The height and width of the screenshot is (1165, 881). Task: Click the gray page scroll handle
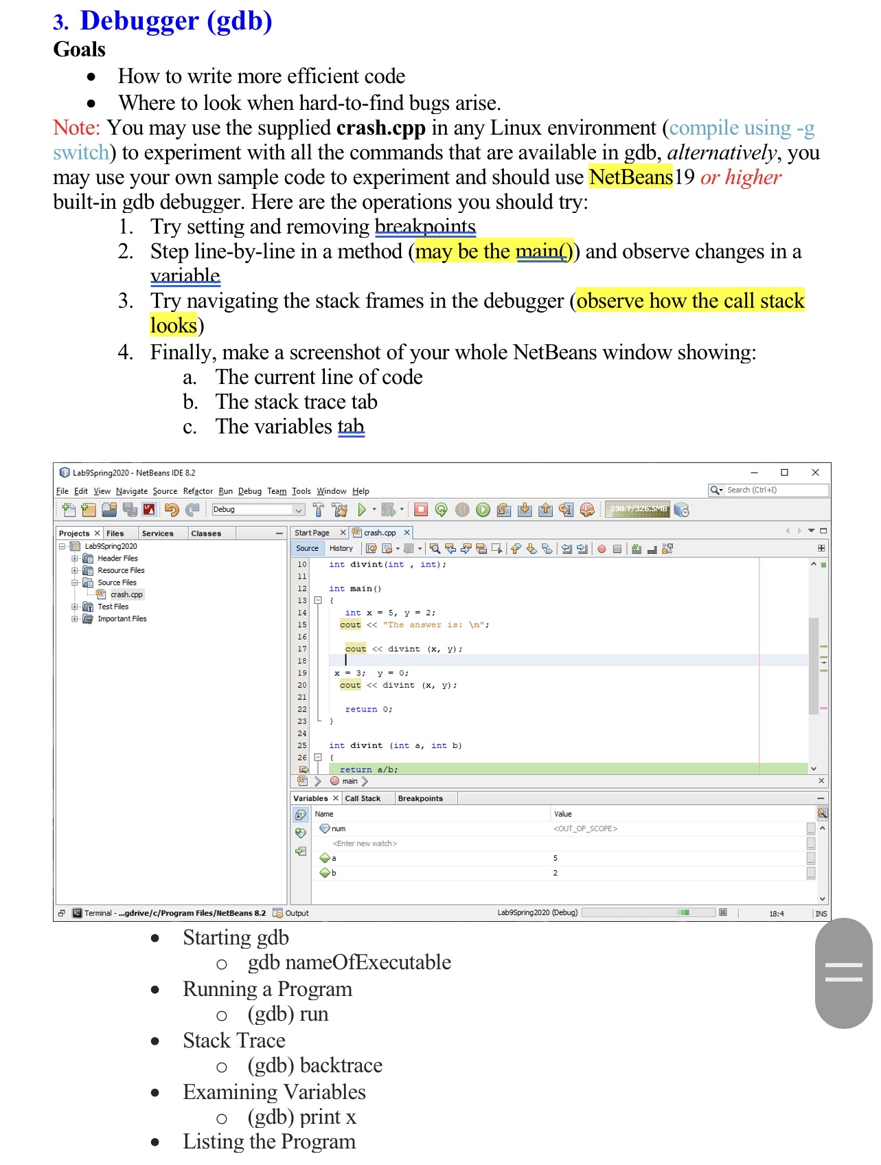843,973
